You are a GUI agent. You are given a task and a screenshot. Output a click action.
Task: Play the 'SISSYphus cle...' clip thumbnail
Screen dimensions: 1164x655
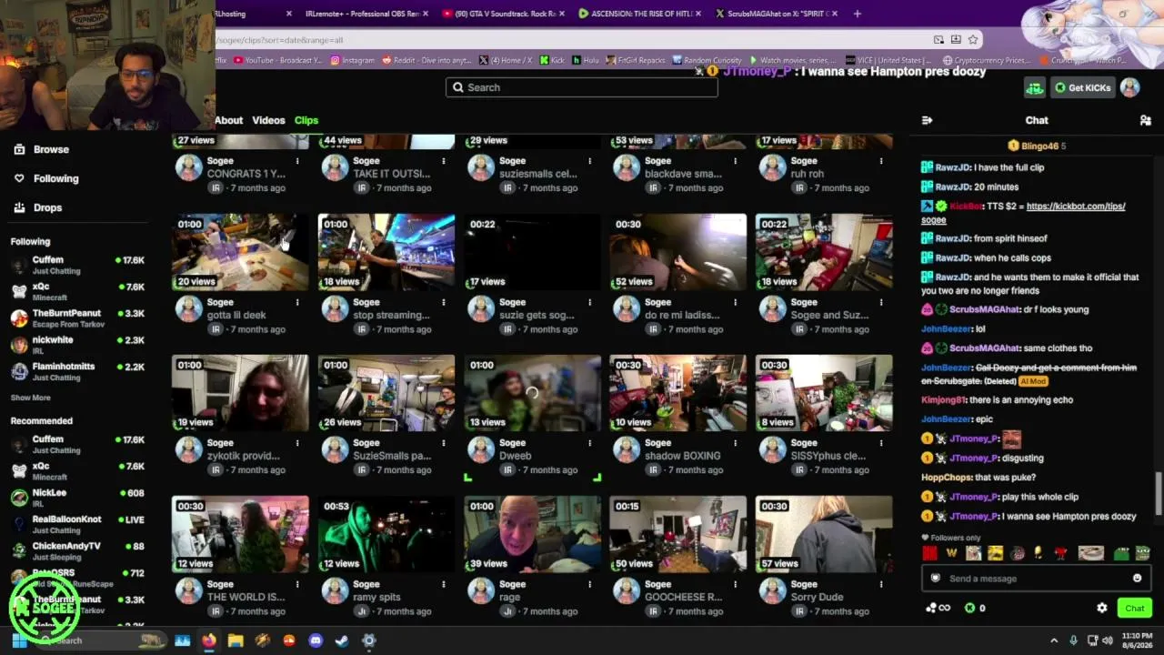tap(824, 393)
